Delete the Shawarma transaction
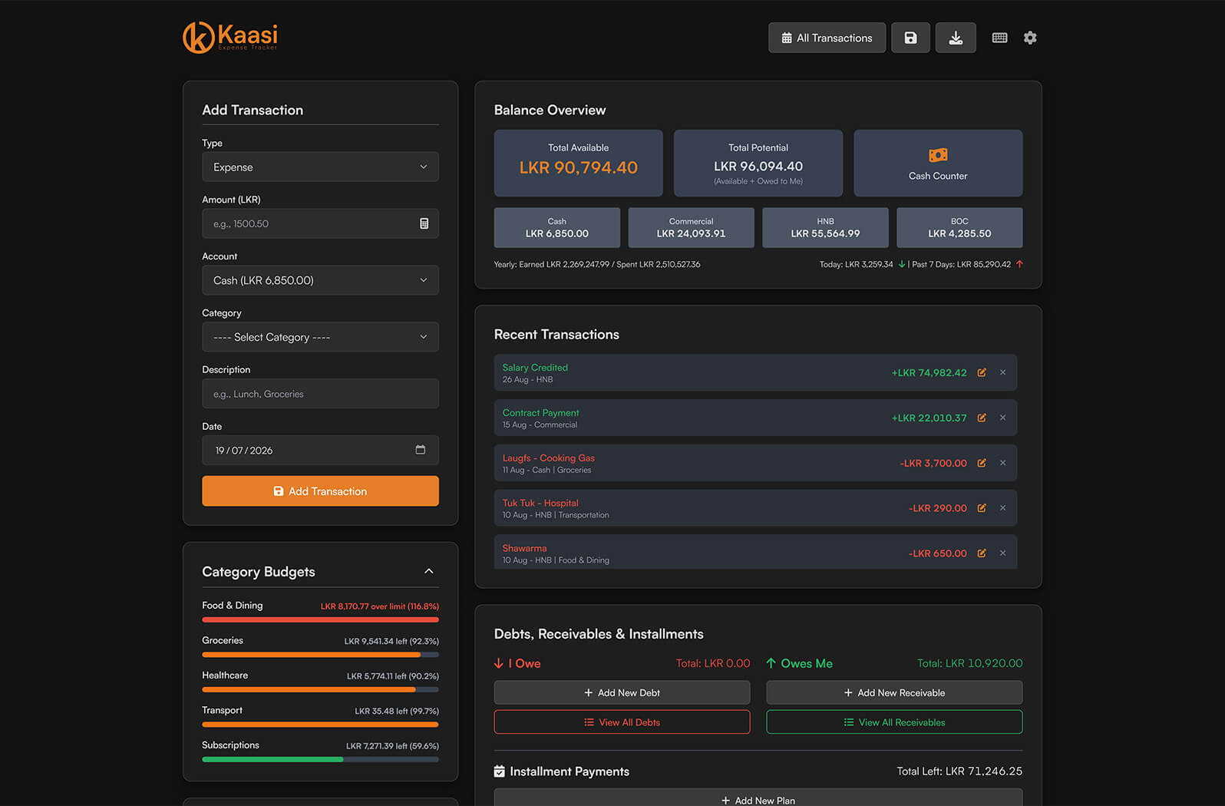Image resolution: width=1225 pixels, height=806 pixels. pyautogui.click(x=1002, y=553)
